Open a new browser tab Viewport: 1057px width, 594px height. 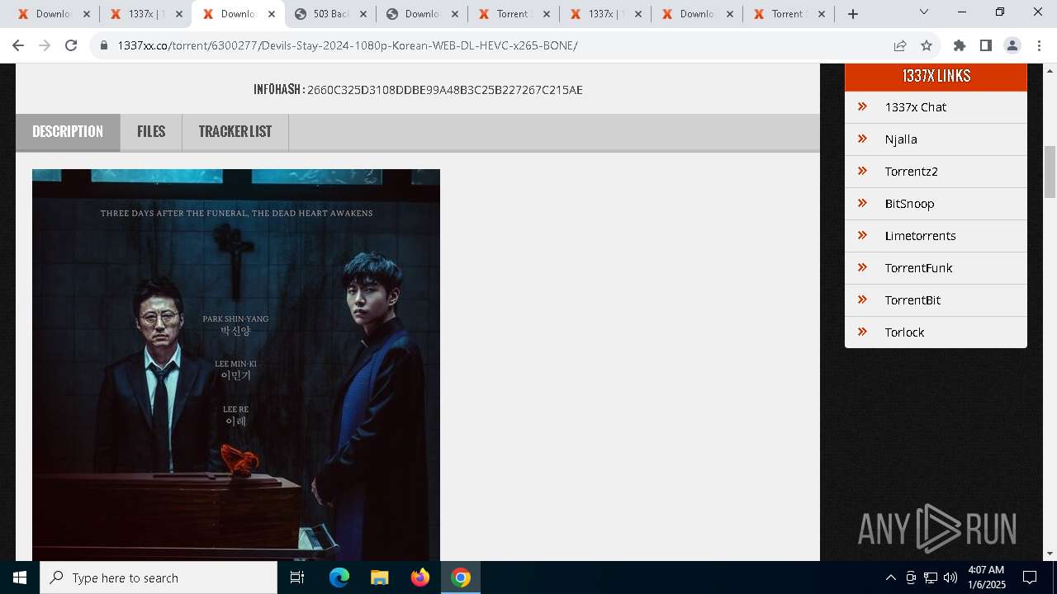click(853, 14)
